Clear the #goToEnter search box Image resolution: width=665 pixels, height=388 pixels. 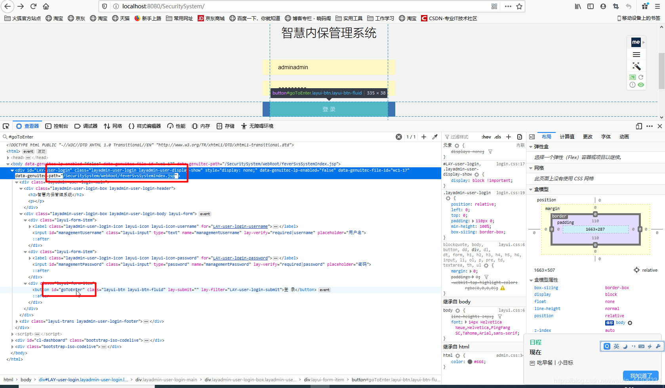399,137
